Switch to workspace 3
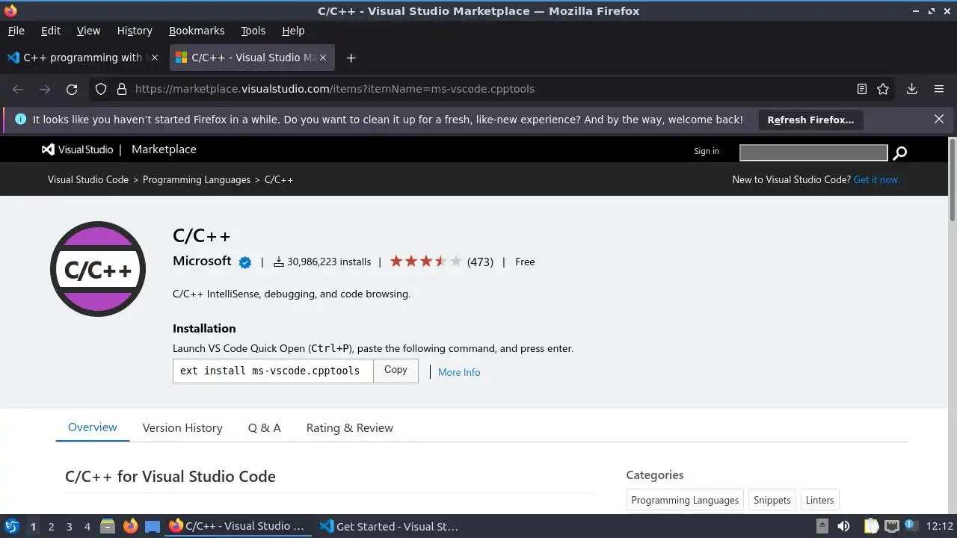This screenshot has width=957, height=538. (69, 527)
